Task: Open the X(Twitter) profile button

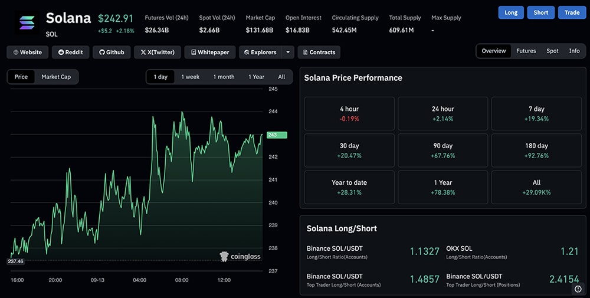Action: click(158, 53)
